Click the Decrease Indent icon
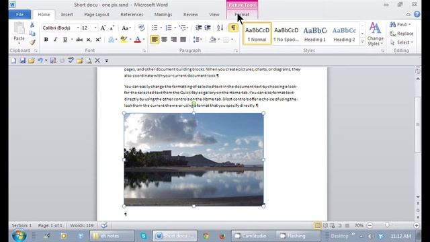 point(199,28)
